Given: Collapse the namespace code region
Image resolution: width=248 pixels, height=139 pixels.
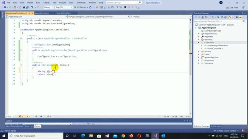Looking at the screenshot, I should coord(21,30).
